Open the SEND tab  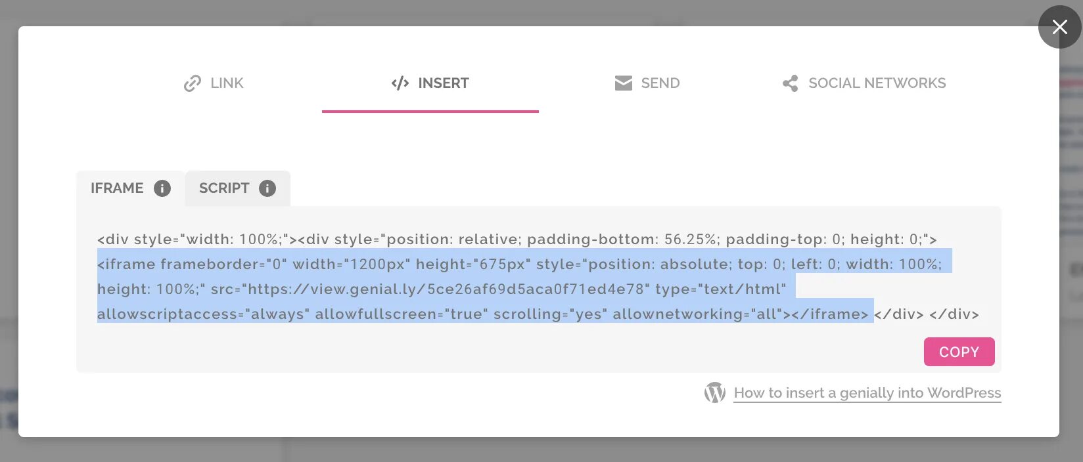click(x=660, y=83)
